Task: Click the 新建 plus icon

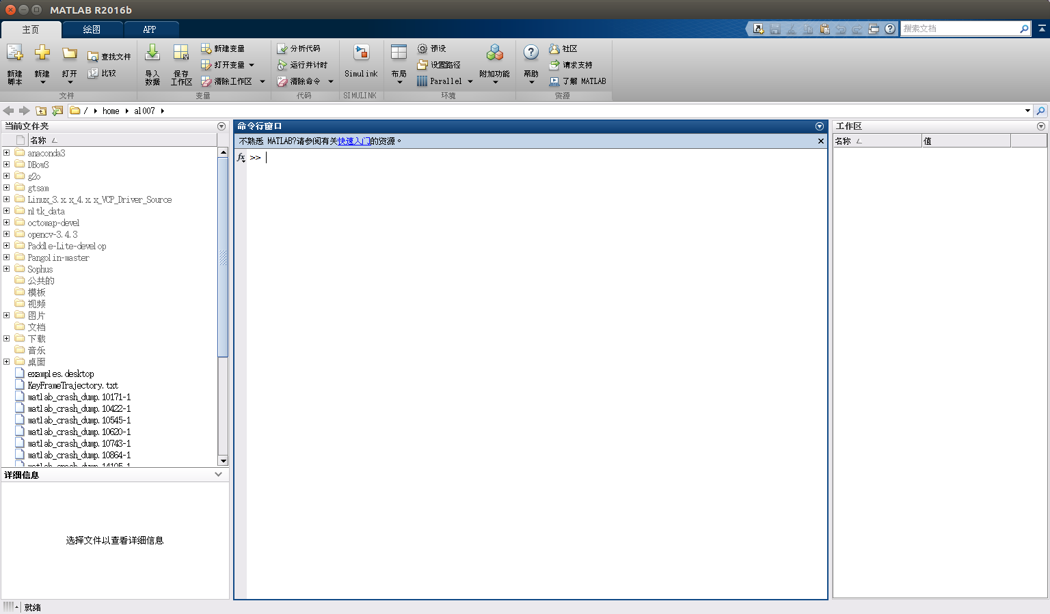Action: pos(42,53)
